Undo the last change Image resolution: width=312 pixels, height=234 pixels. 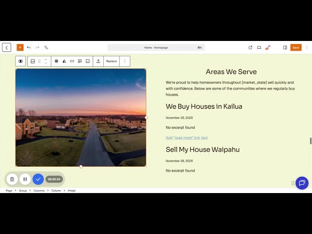point(29,48)
